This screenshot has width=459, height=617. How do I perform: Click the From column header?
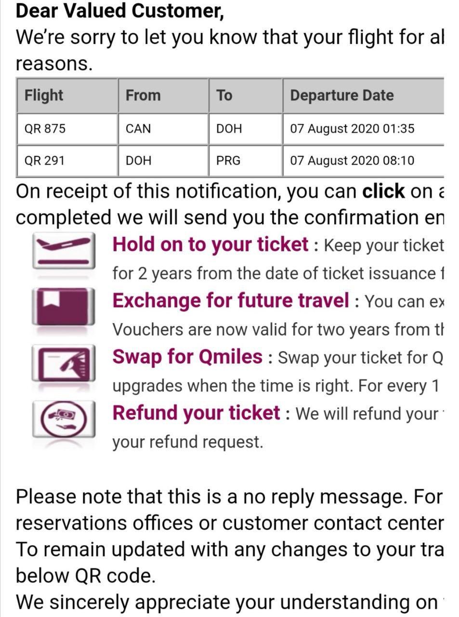(163, 96)
